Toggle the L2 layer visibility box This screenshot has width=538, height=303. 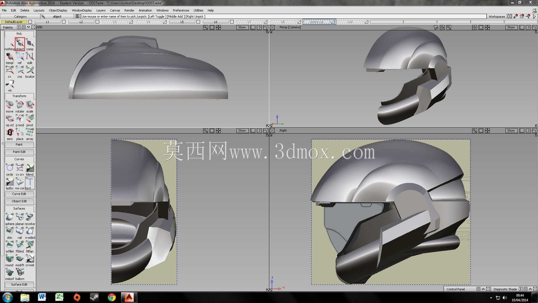coord(98,22)
